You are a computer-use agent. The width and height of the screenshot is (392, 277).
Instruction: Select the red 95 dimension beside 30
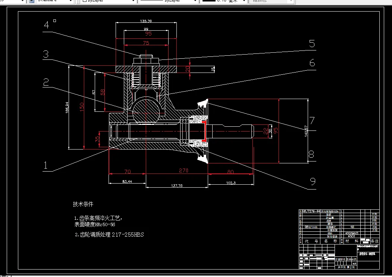pyautogui.click(x=276, y=131)
